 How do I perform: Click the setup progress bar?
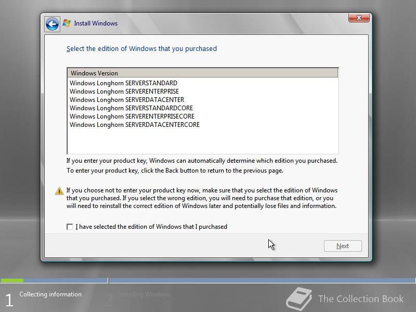click(x=207, y=280)
